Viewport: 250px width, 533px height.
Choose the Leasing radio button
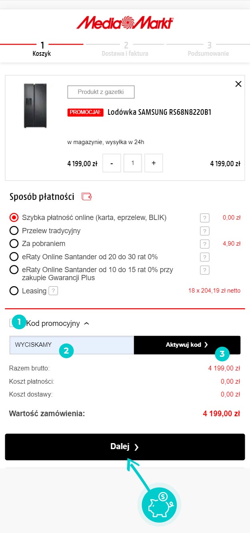click(x=14, y=291)
